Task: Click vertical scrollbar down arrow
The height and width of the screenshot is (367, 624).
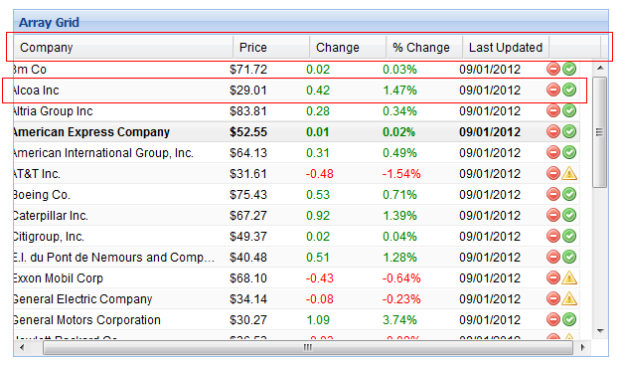Action: (600, 331)
